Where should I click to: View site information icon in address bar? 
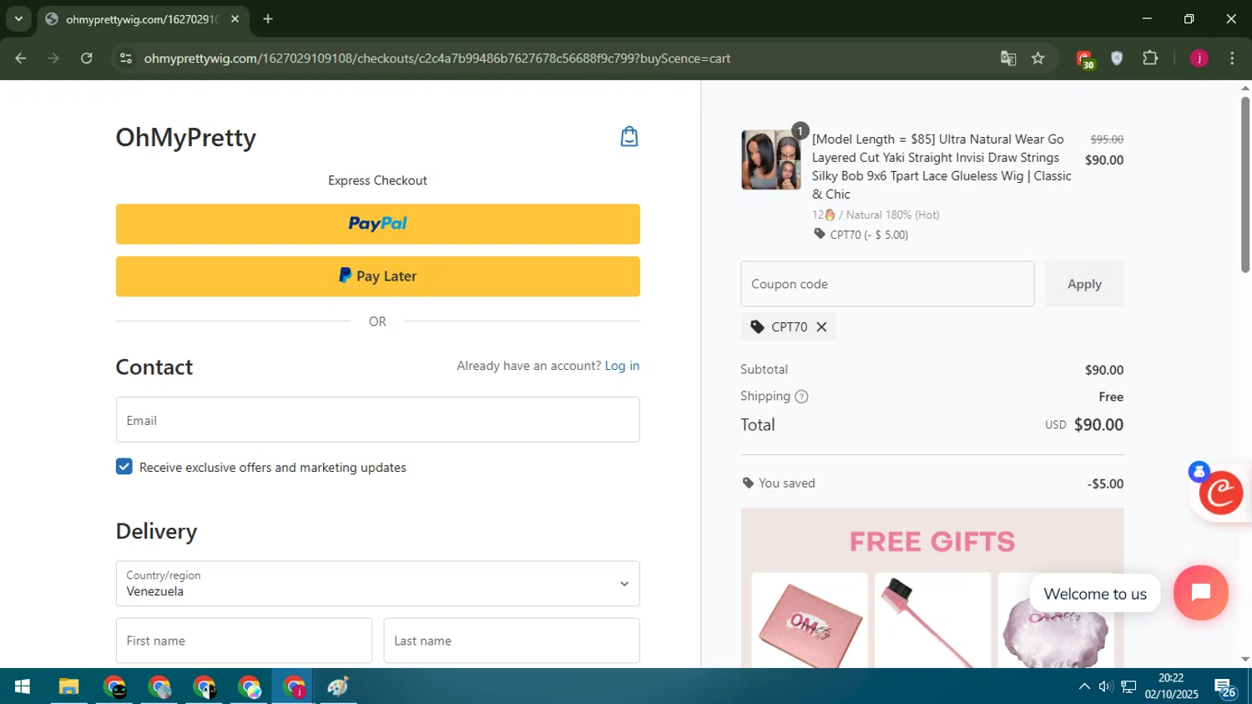click(126, 58)
